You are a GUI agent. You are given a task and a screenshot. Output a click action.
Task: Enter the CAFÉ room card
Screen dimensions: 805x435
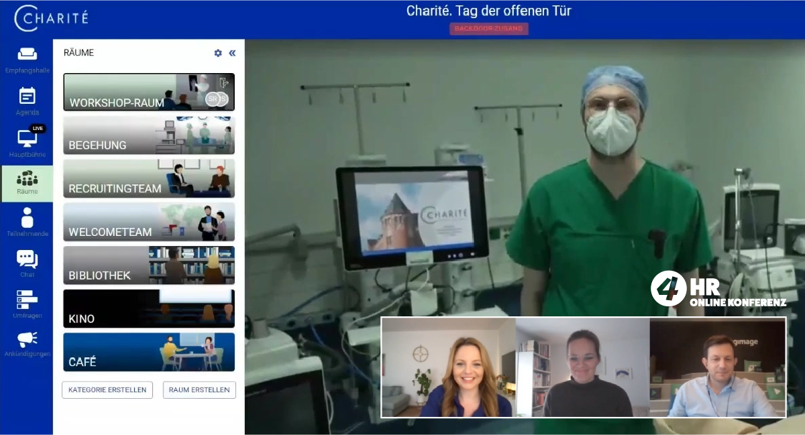click(x=149, y=352)
